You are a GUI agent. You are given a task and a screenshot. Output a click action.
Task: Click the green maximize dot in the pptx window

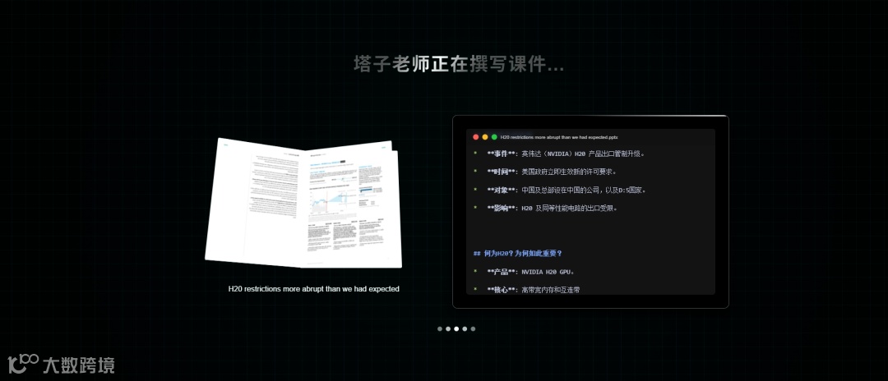pyautogui.click(x=494, y=137)
